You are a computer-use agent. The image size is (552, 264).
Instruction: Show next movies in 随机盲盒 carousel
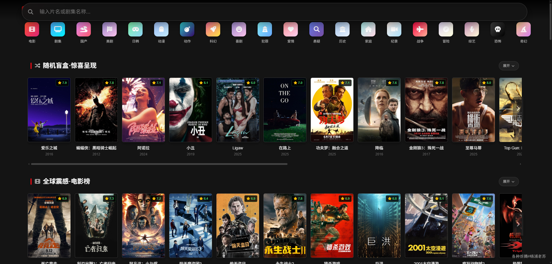[x=518, y=108]
